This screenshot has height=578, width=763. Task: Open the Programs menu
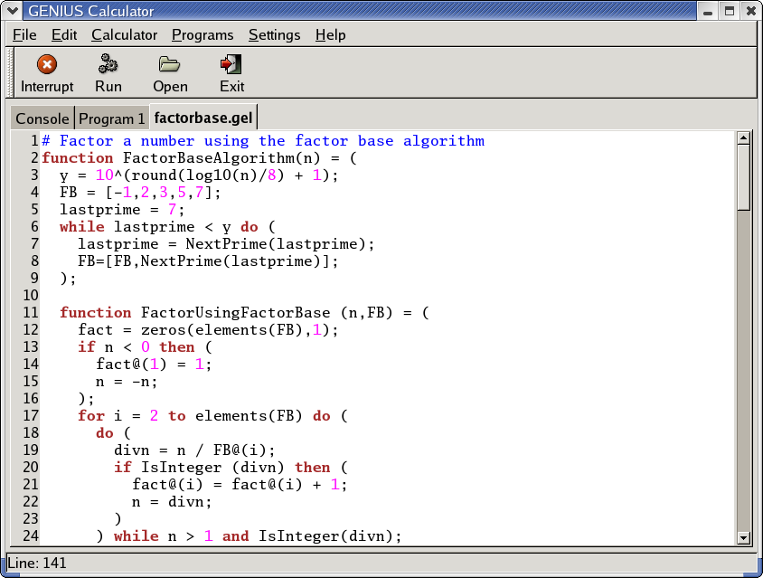(203, 35)
